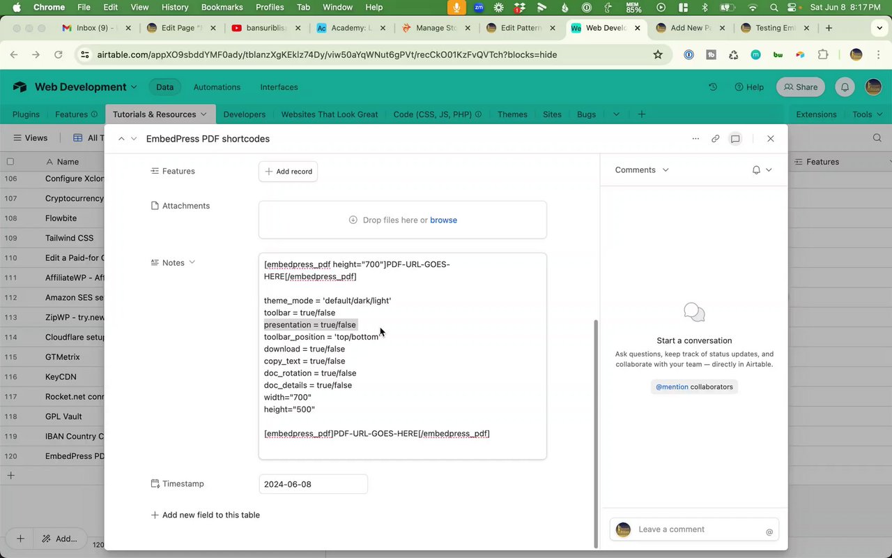This screenshot has height=558, width=892.
Task: Show more tables chevron next to Bugs
Action: point(616,114)
